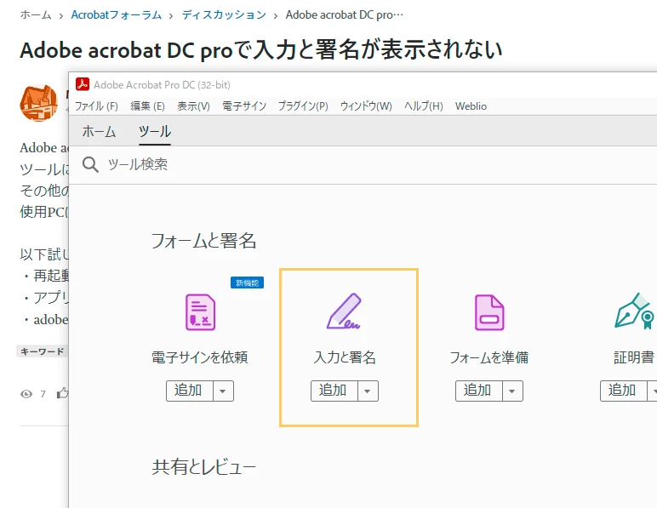Click the 新機能 badge
Image resolution: width=657 pixels, height=508 pixels.
(247, 283)
